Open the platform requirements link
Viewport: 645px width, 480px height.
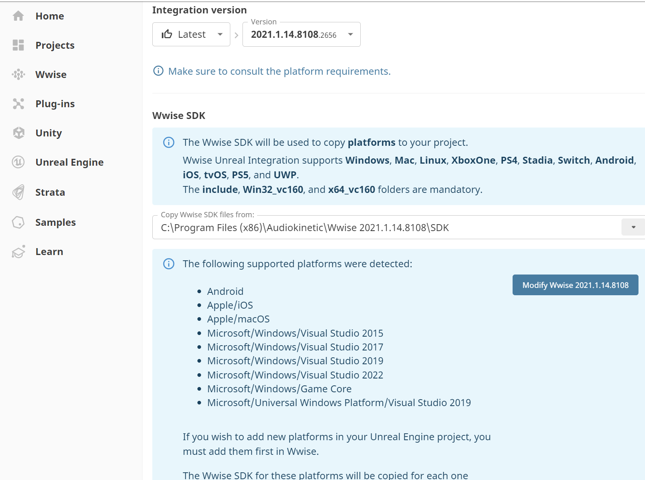279,71
